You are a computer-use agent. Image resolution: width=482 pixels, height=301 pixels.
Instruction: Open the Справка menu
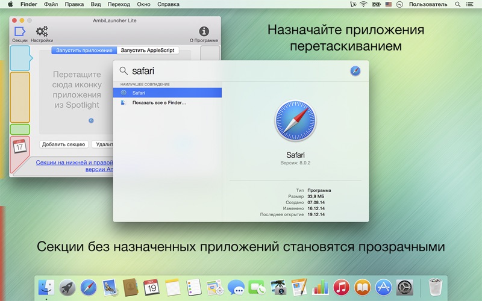(x=168, y=4)
